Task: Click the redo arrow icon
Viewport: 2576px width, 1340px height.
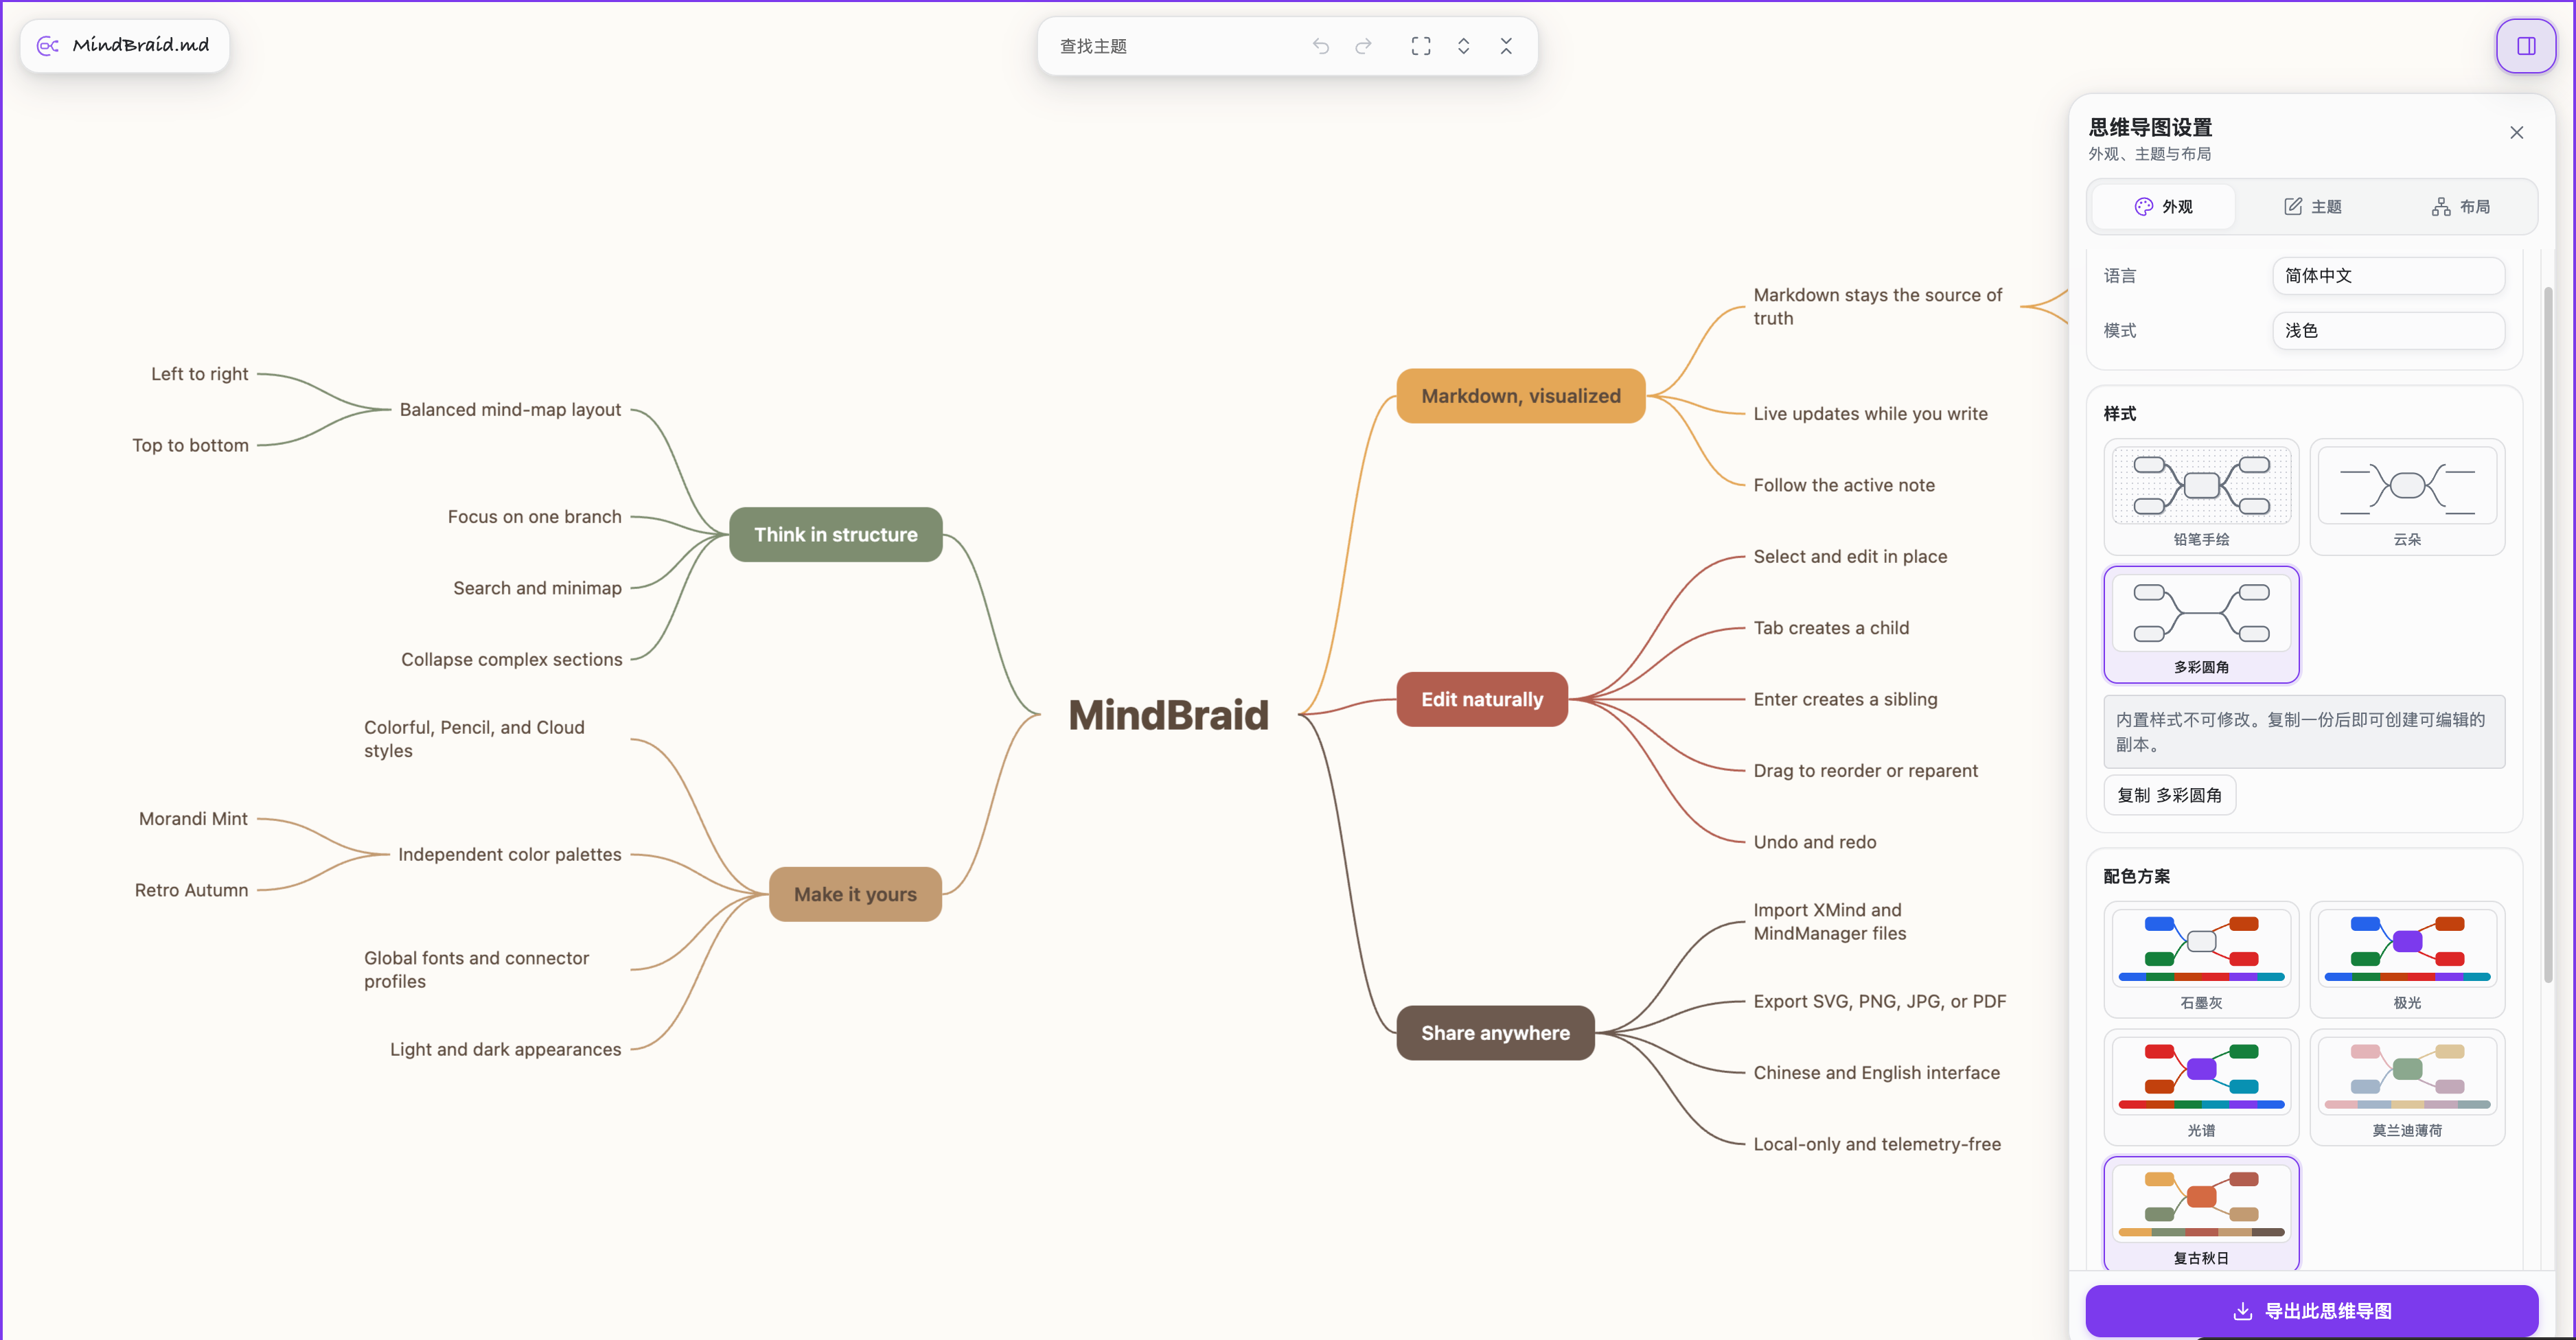Action: click(1364, 46)
